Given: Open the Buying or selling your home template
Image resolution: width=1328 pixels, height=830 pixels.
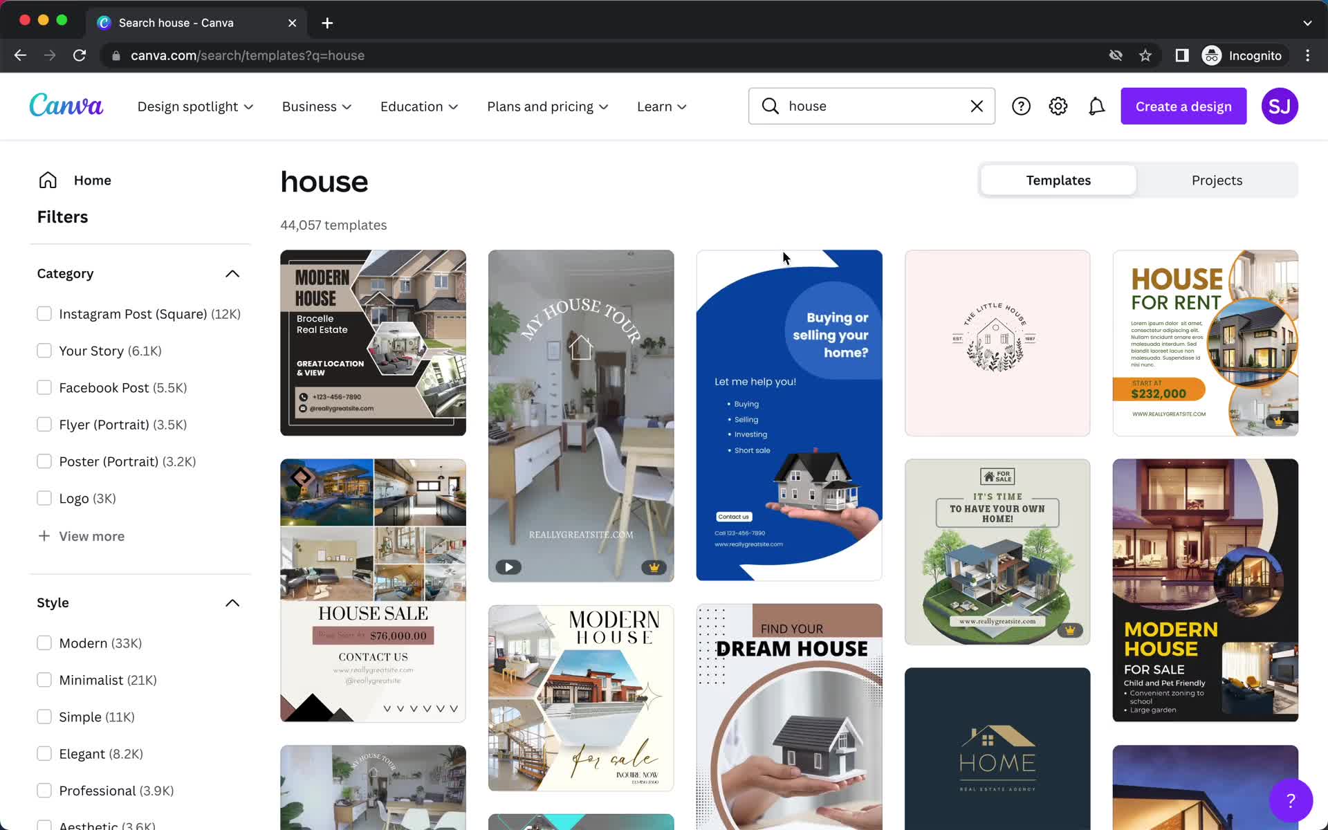Looking at the screenshot, I should point(789,415).
